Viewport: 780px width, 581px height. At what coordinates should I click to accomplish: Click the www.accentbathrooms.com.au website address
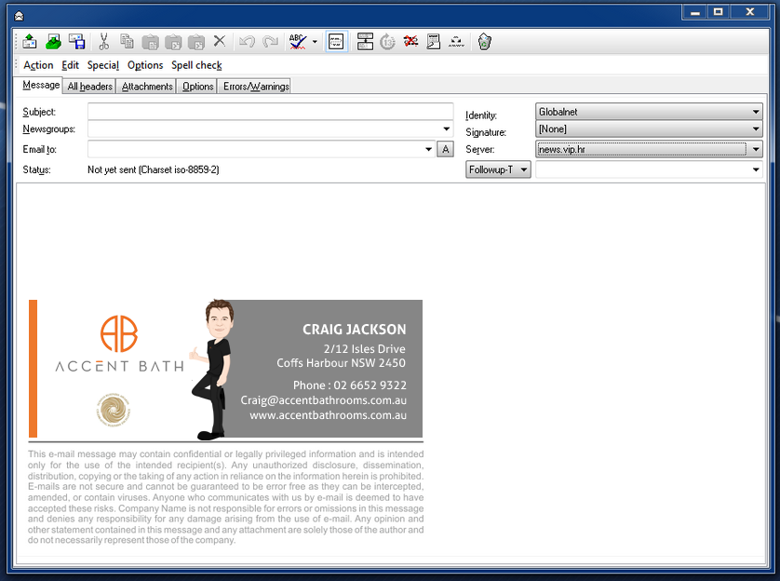click(329, 415)
